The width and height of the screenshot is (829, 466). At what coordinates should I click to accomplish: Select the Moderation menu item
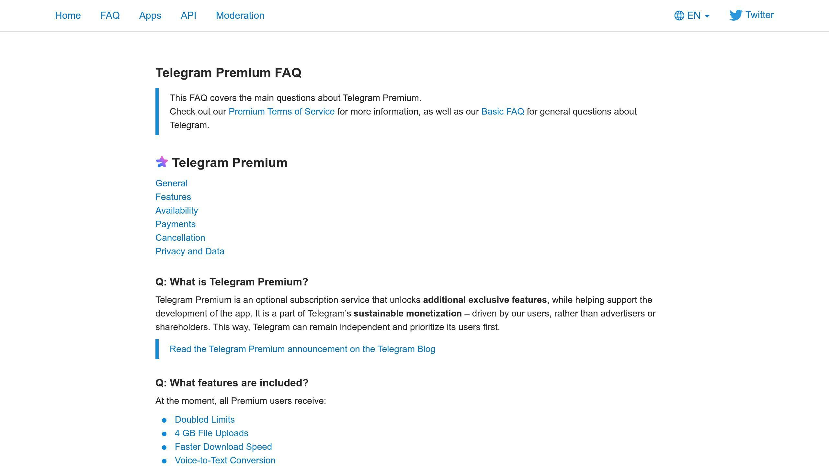tap(240, 15)
